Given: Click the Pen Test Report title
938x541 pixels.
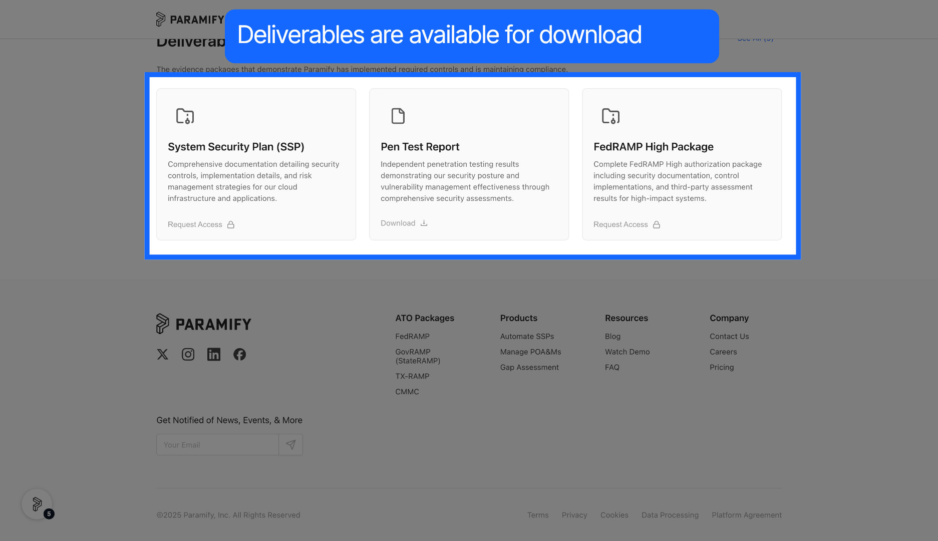Looking at the screenshot, I should [x=420, y=147].
